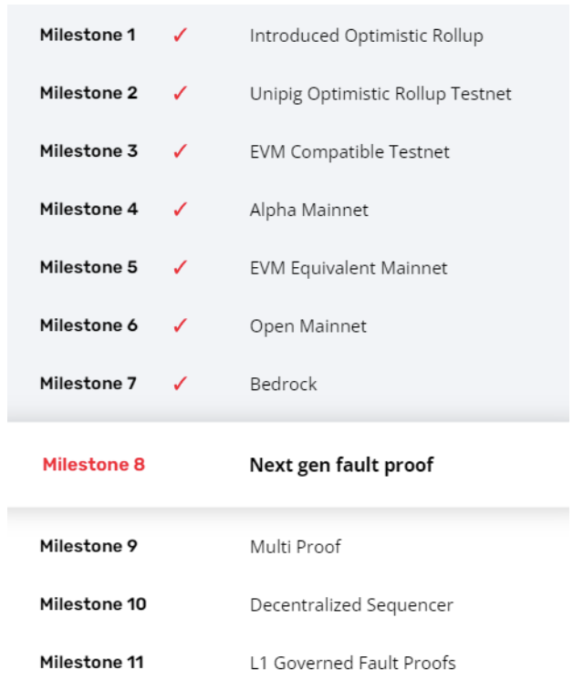Click the checkmark next to Milestone 3
The height and width of the screenshot is (700, 573).
click(x=180, y=151)
